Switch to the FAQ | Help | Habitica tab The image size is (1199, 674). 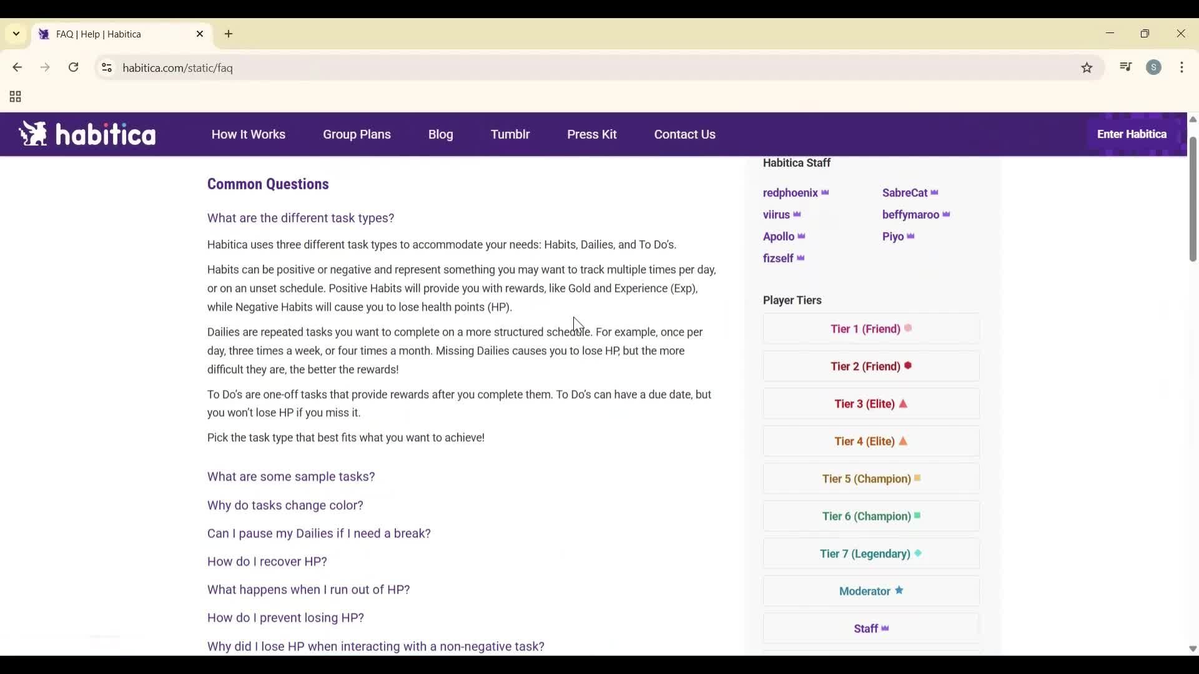point(106,34)
